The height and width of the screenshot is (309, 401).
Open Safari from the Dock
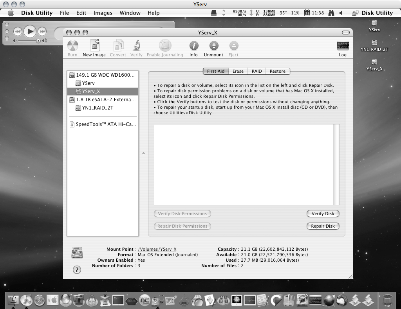[x=40, y=300]
